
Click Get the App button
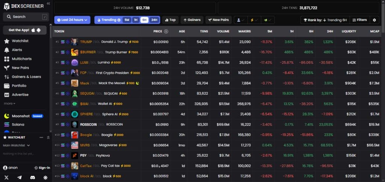coord(25,30)
